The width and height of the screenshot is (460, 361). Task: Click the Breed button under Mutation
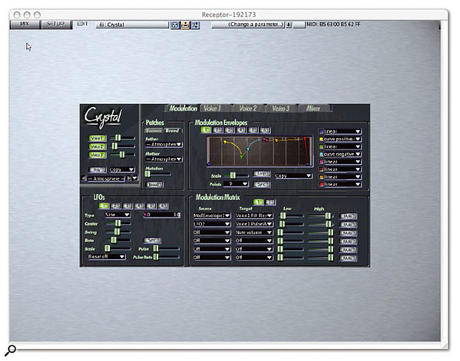point(154,184)
